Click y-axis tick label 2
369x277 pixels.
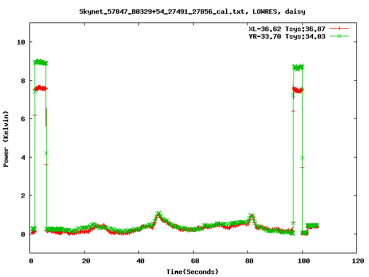(23, 196)
